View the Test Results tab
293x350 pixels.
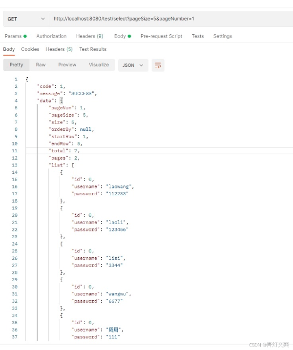pos(93,49)
